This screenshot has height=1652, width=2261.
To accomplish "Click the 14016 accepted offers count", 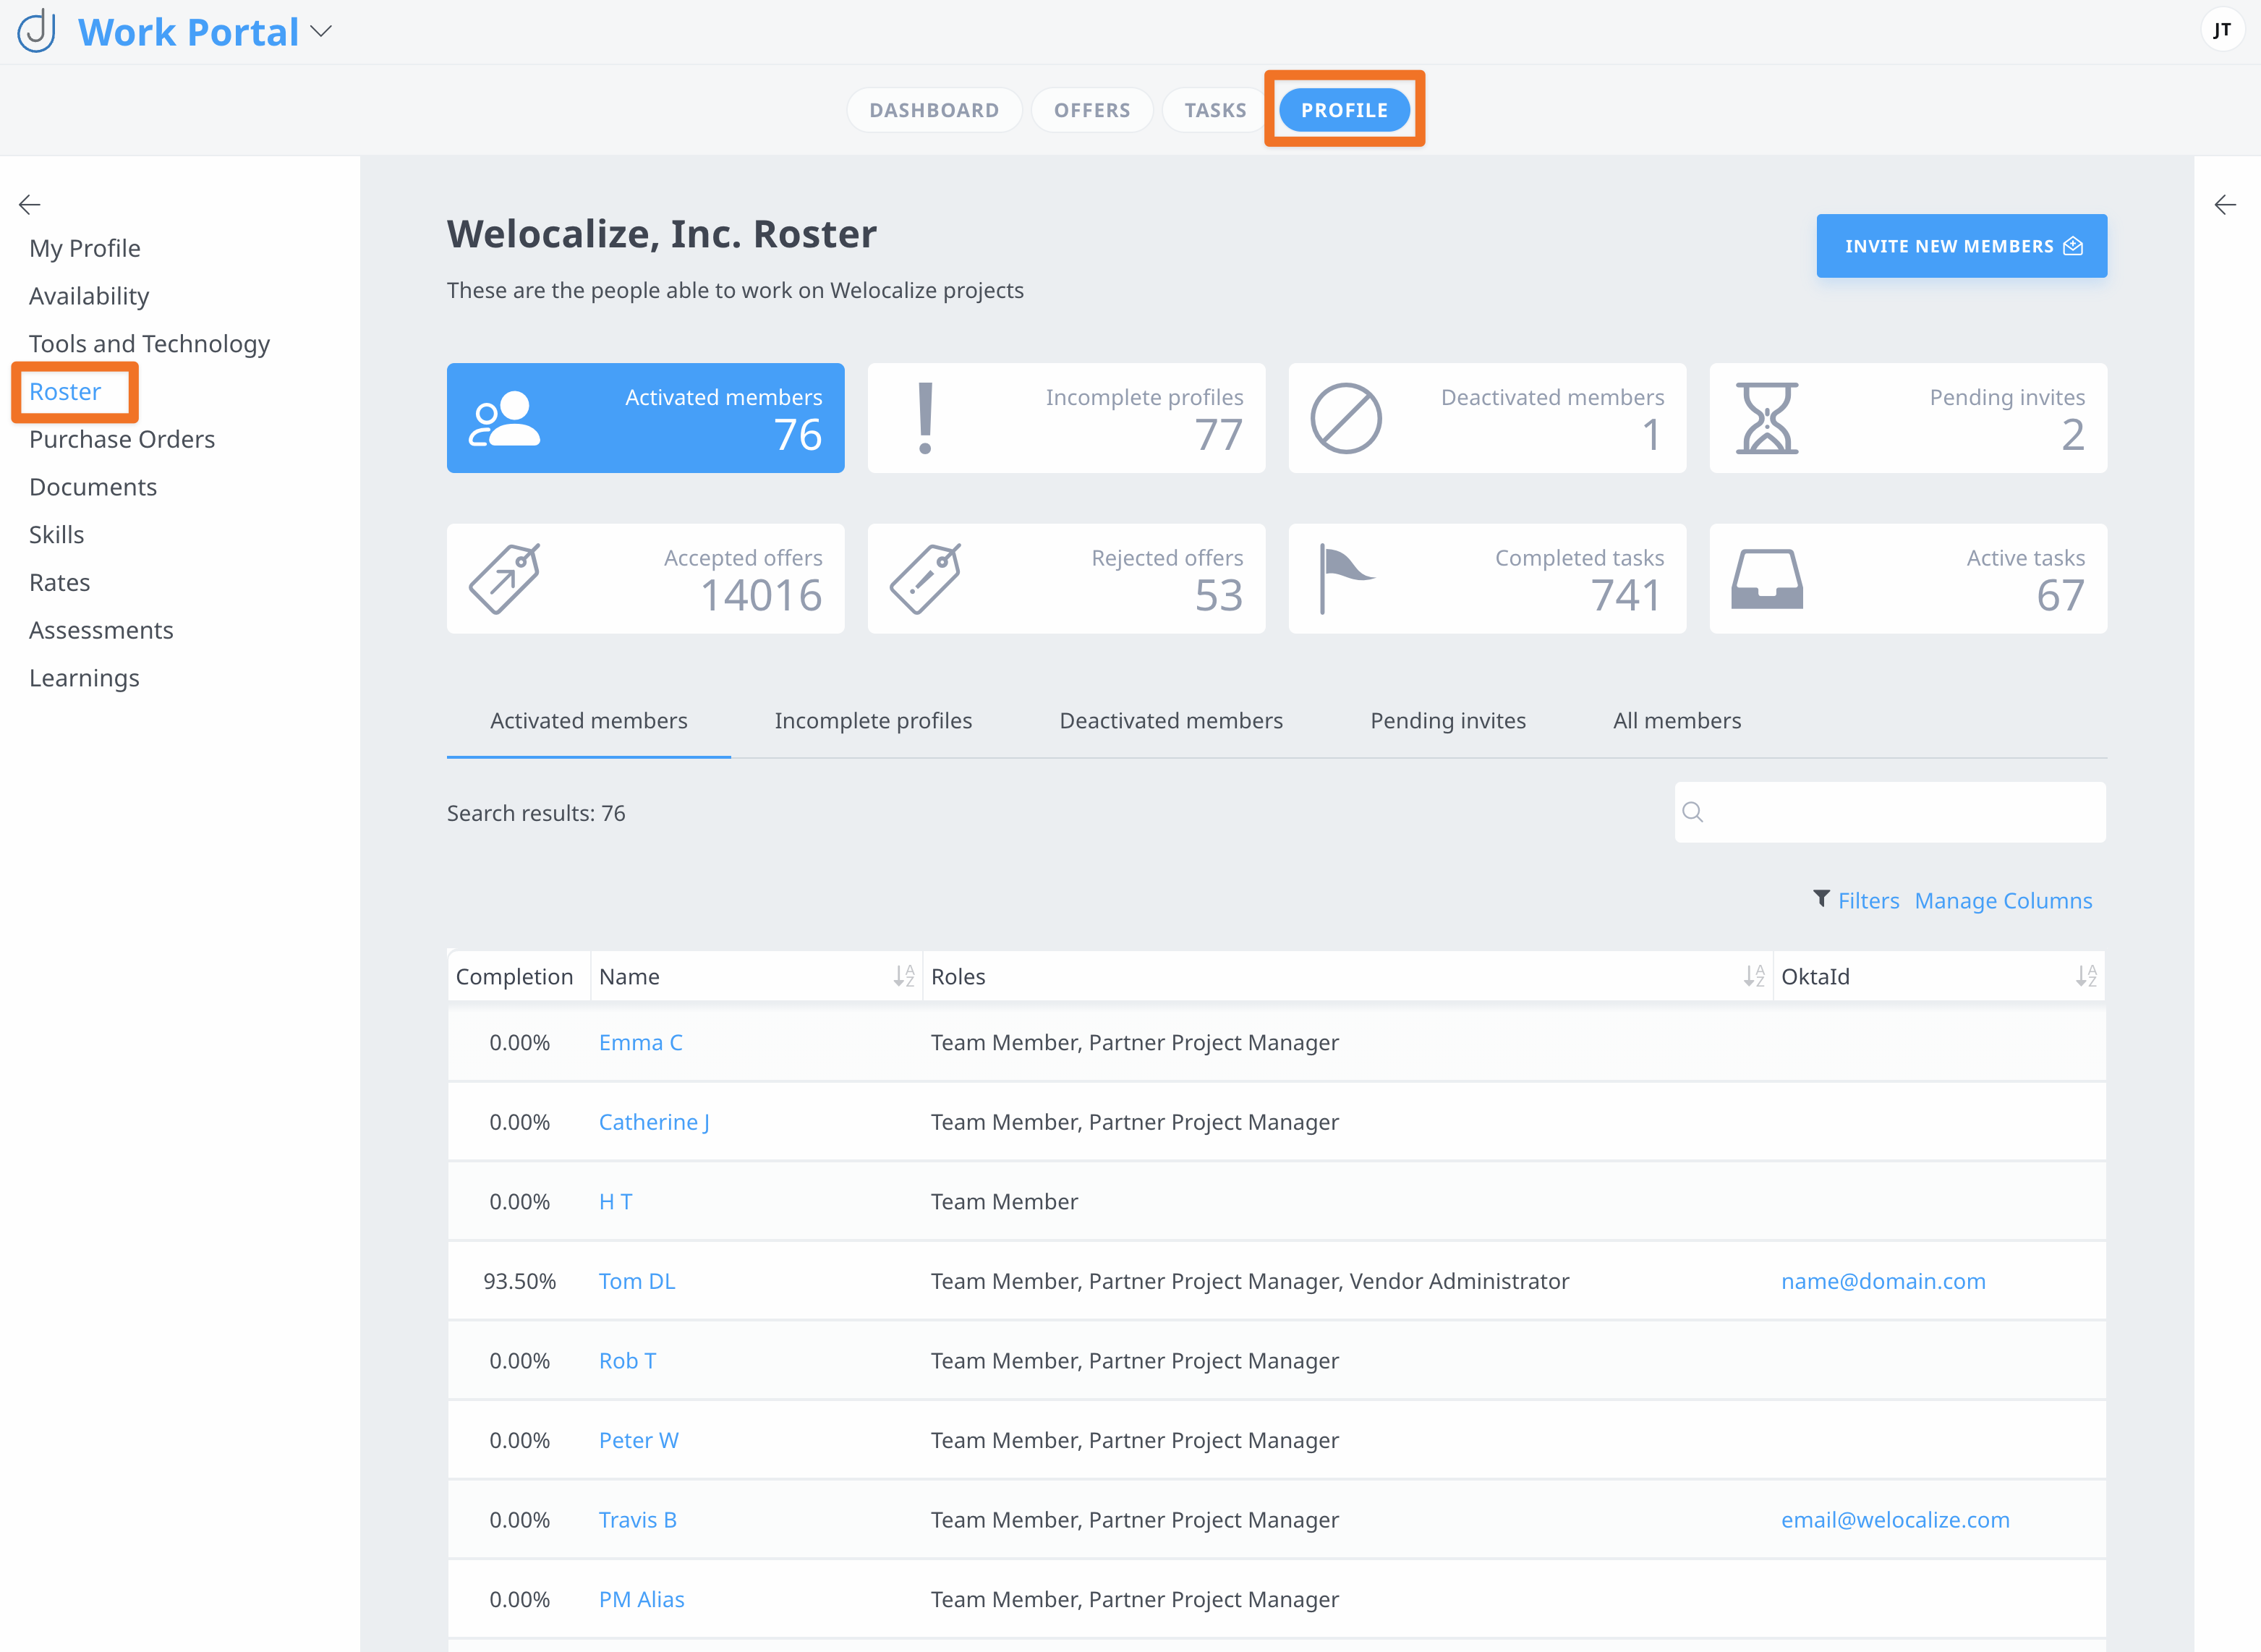I will click(762, 595).
